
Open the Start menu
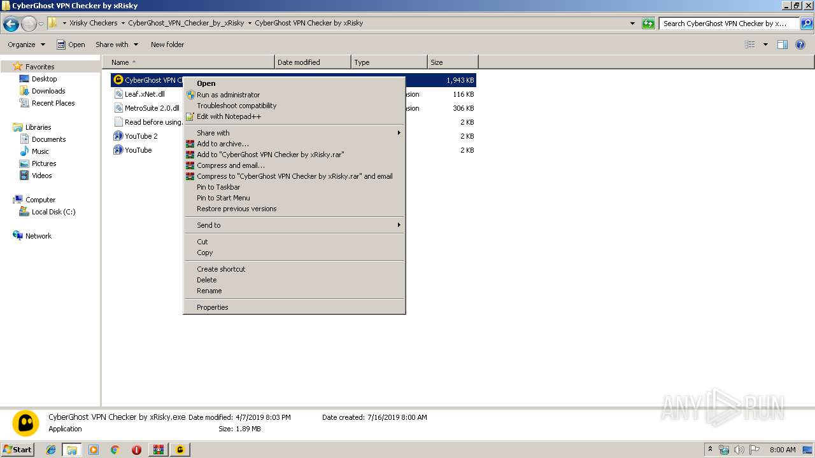point(18,450)
